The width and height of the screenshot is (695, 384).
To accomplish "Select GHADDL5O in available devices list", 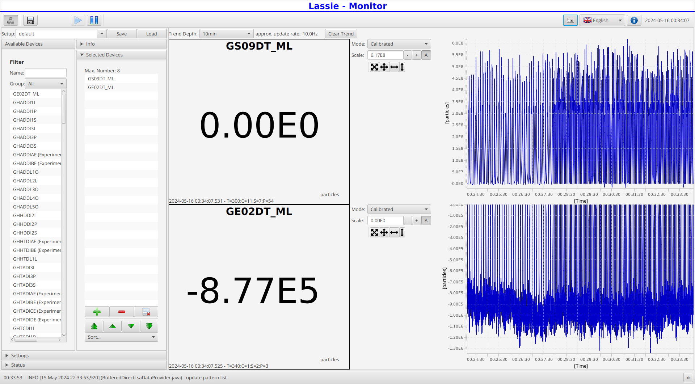I will [x=36, y=207].
